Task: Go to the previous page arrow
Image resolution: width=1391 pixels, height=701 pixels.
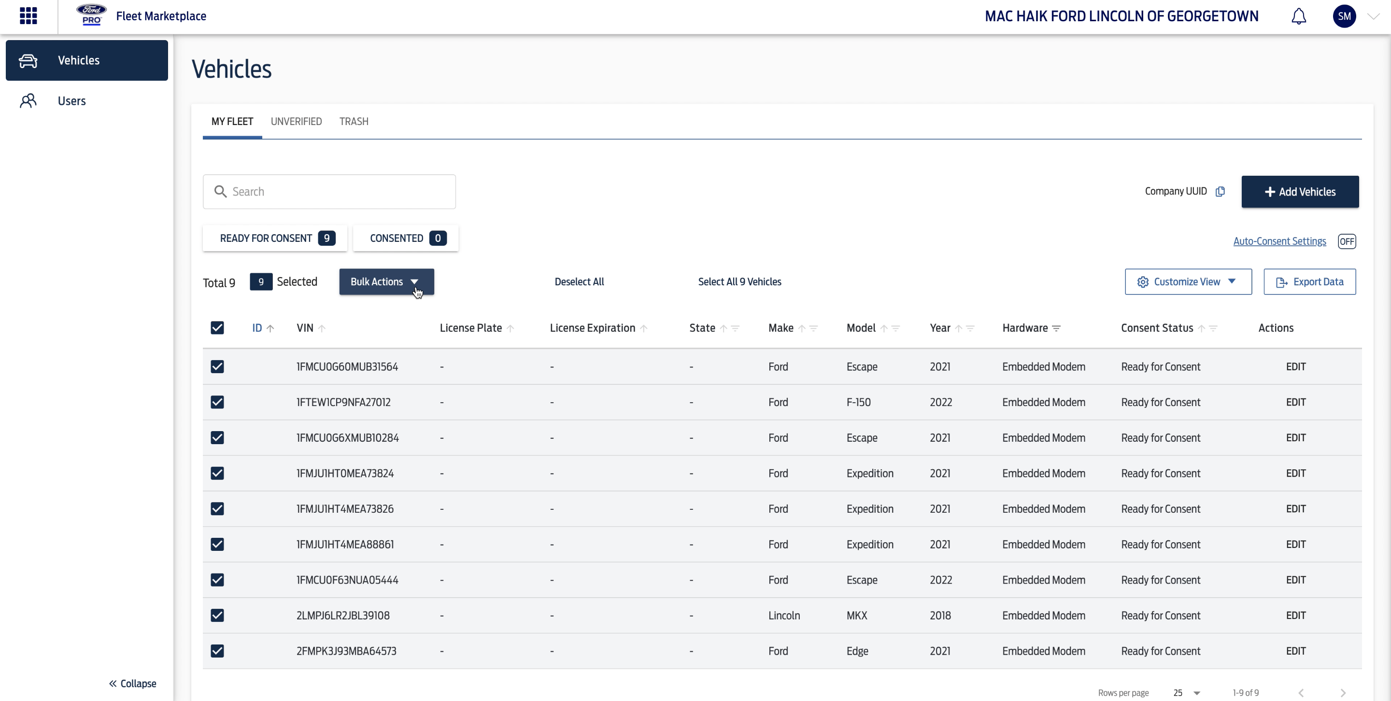Action: click(x=1301, y=693)
